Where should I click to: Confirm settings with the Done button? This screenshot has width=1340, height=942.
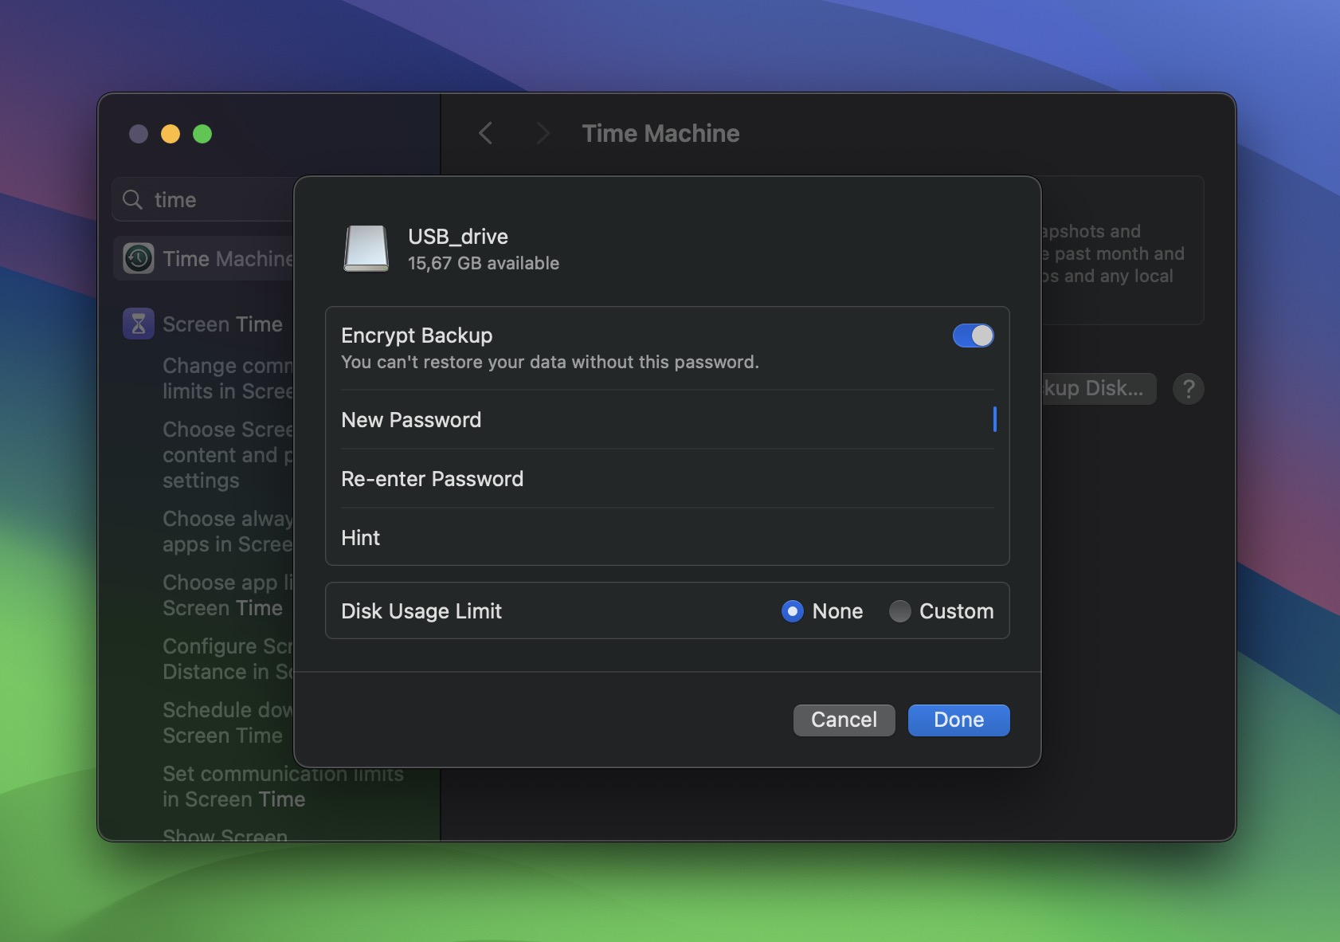point(958,720)
